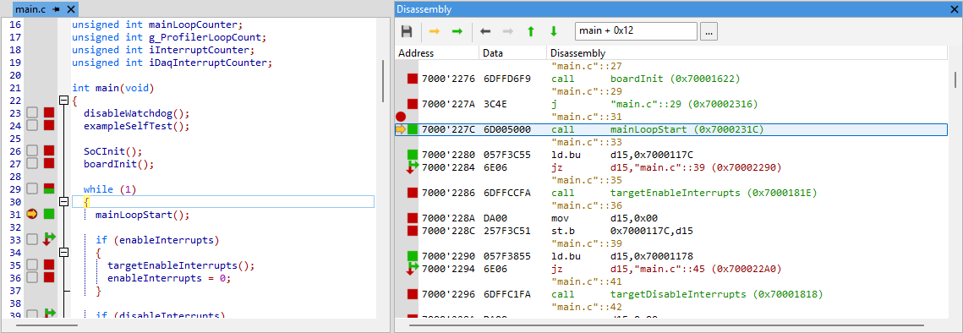
Task: Click branch icon at address 7000'2294
Action: point(412,269)
